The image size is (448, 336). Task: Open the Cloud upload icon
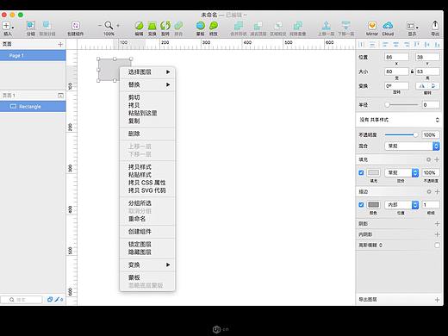coord(388,26)
